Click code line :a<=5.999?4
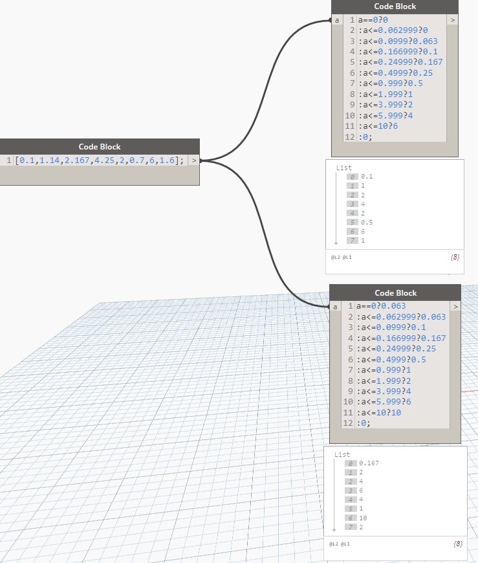Image resolution: width=478 pixels, height=563 pixels. tap(386, 116)
